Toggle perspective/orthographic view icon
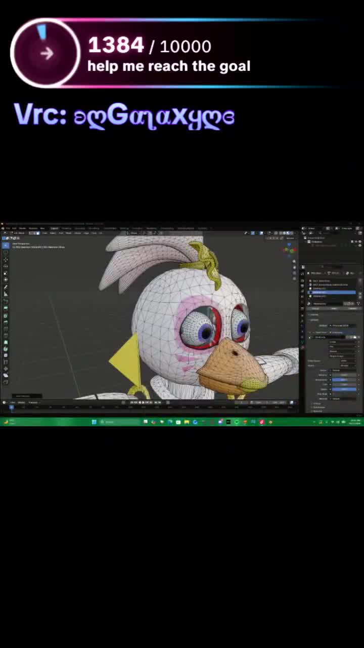 pos(294,278)
